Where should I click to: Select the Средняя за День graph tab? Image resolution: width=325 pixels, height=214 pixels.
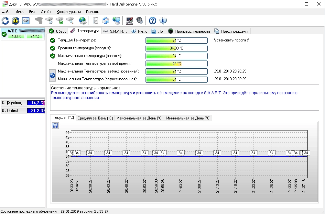(95, 118)
